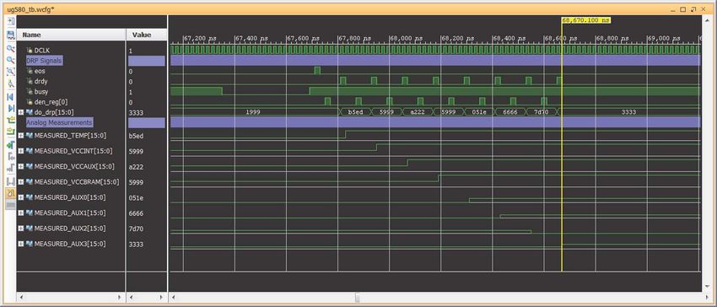Click the Previous Transition icon
This screenshot has width=717, height=307.
click(x=10, y=121)
